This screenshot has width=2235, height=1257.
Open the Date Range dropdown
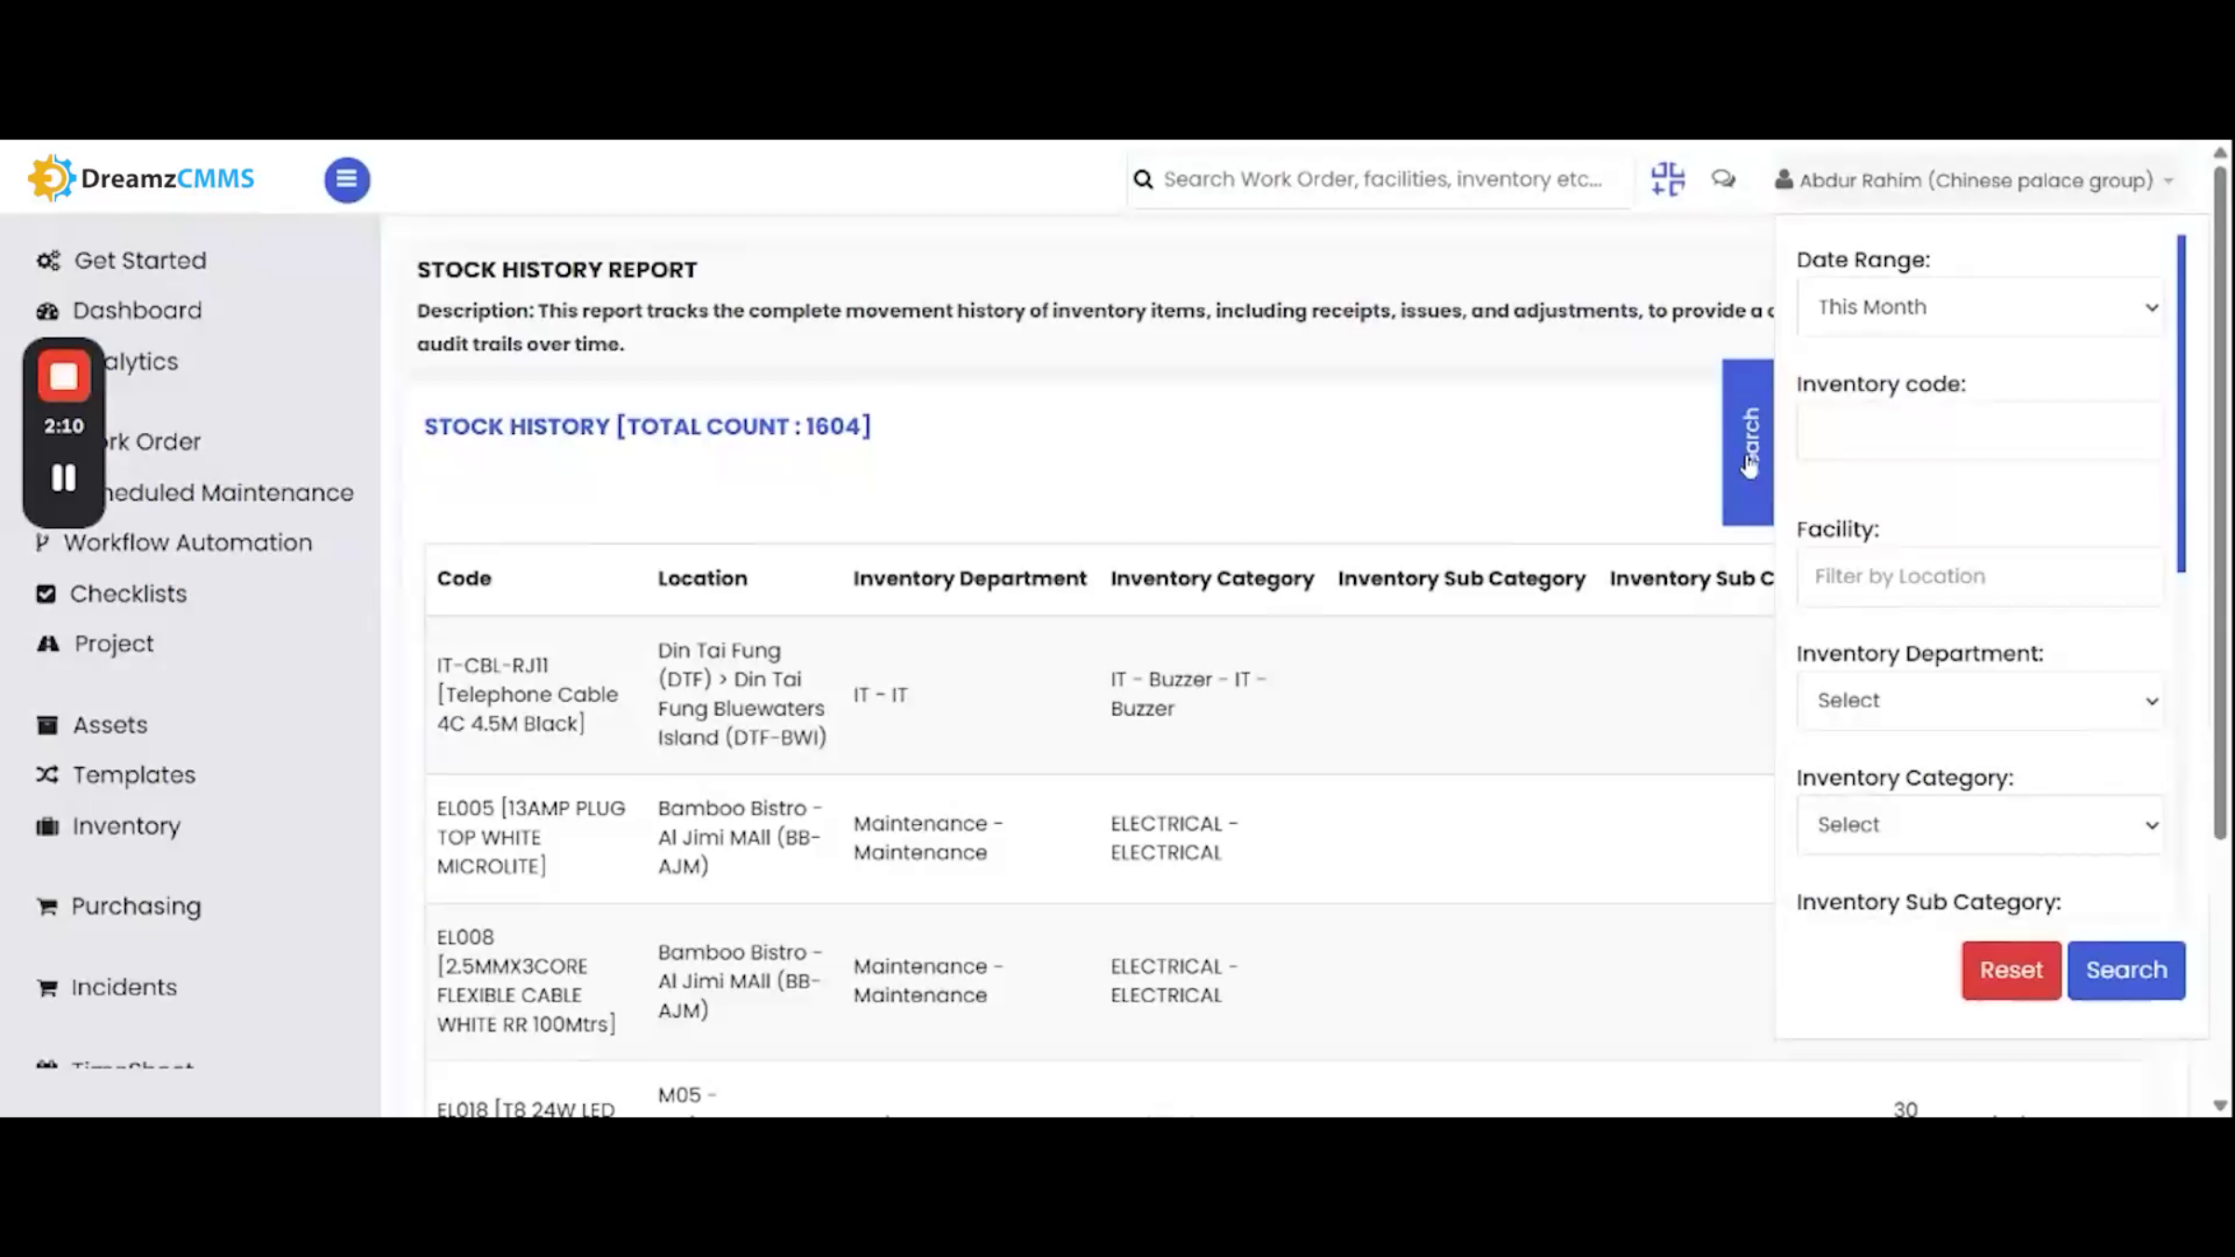click(x=1981, y=307)
